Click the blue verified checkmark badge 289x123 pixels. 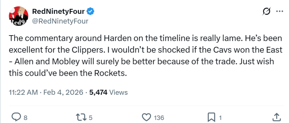point(91,11)
